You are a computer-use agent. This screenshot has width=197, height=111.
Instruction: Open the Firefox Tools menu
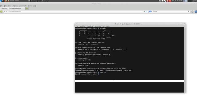tap(30, 6)
